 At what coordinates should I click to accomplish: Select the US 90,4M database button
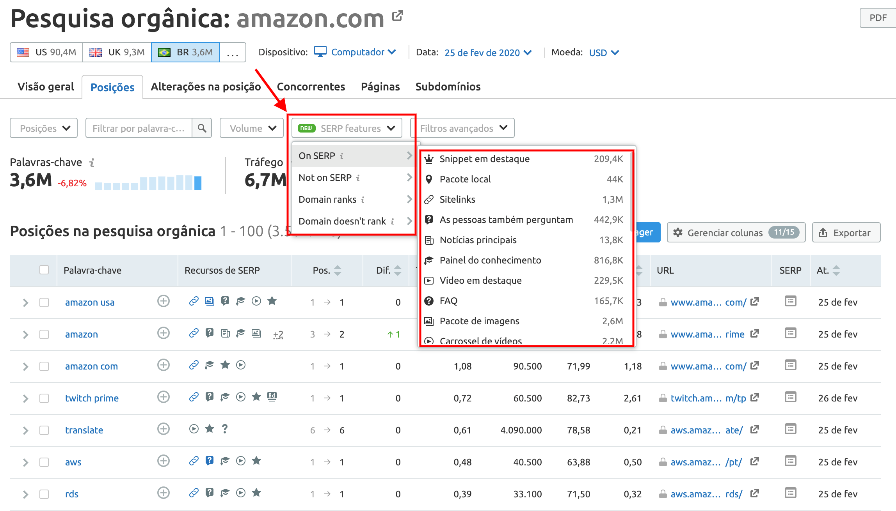pyautogui.click(x=46, y=52)
